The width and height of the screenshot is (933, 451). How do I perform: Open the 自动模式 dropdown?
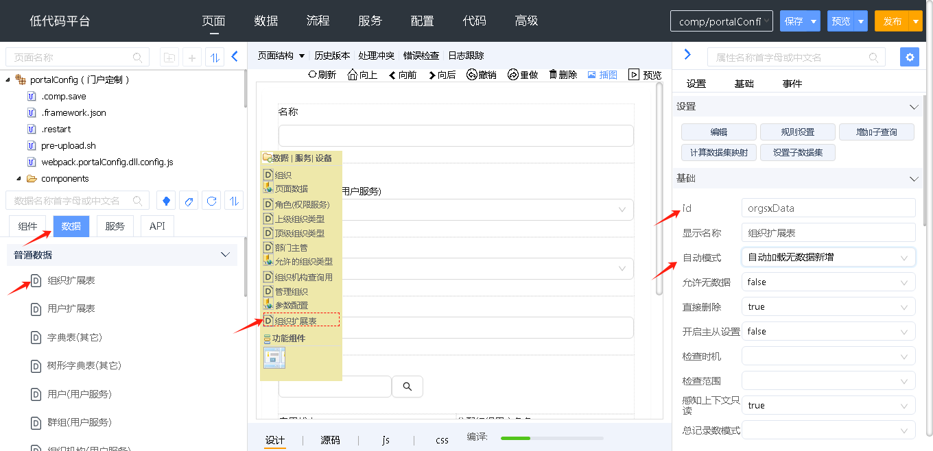click(x=829, y=257)
